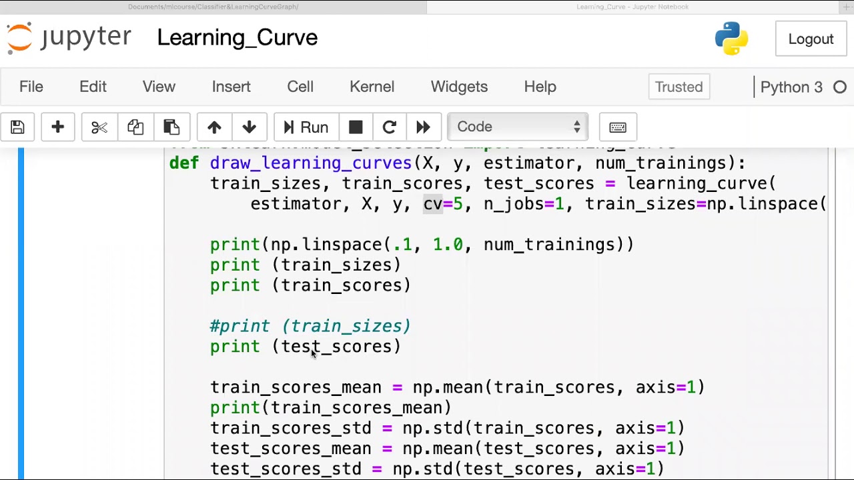This screenshot has height=480, width=854.
Task: Click the def draw_learning_curves line
Action: (x=458, y=163)
